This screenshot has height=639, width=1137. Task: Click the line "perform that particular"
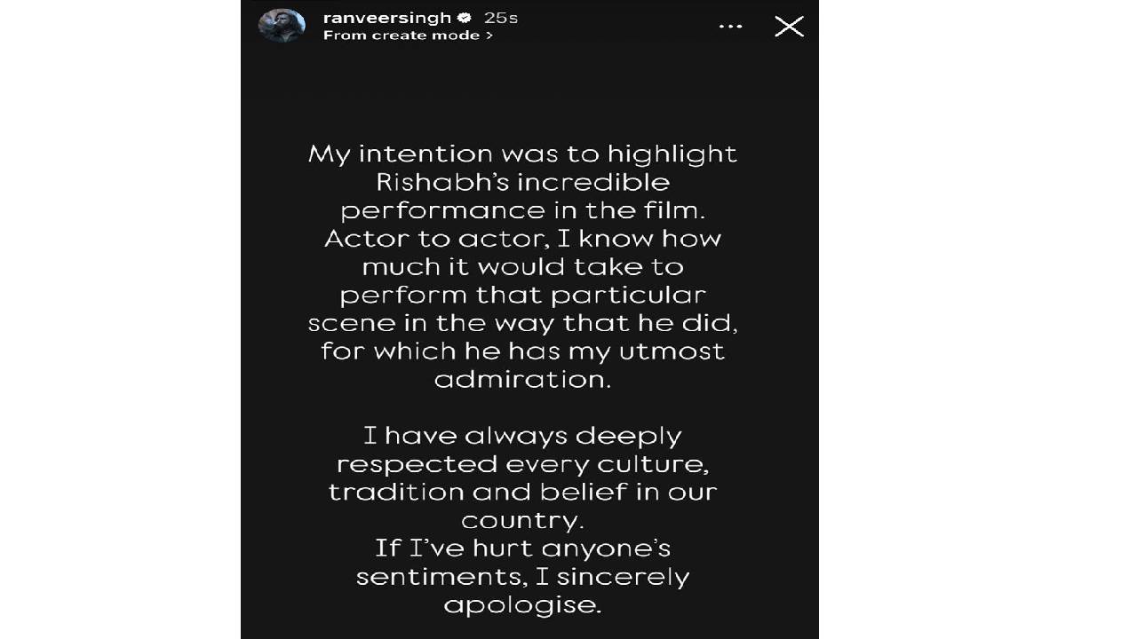pos(522,295)
